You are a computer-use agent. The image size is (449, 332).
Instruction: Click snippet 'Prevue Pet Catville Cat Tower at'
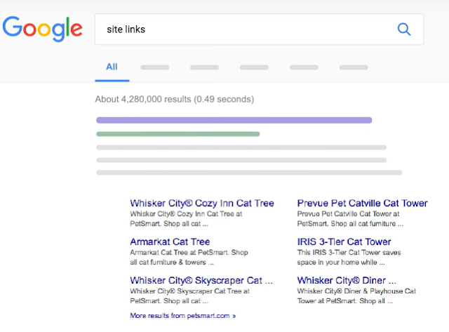tap(348, 214)
